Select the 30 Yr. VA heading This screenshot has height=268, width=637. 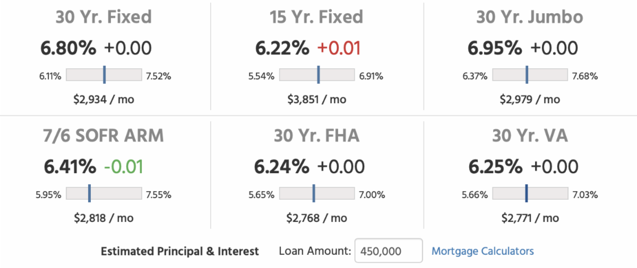tap(529, 136)
